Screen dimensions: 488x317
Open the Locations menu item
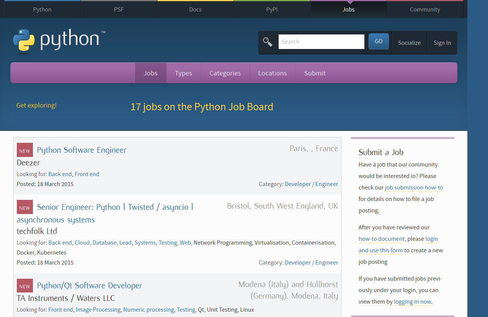[x=272, y=73]
